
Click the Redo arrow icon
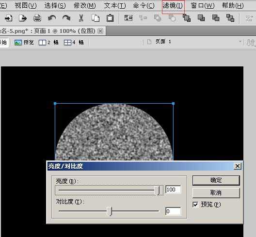pyautogui.click(x=66, y=18)
